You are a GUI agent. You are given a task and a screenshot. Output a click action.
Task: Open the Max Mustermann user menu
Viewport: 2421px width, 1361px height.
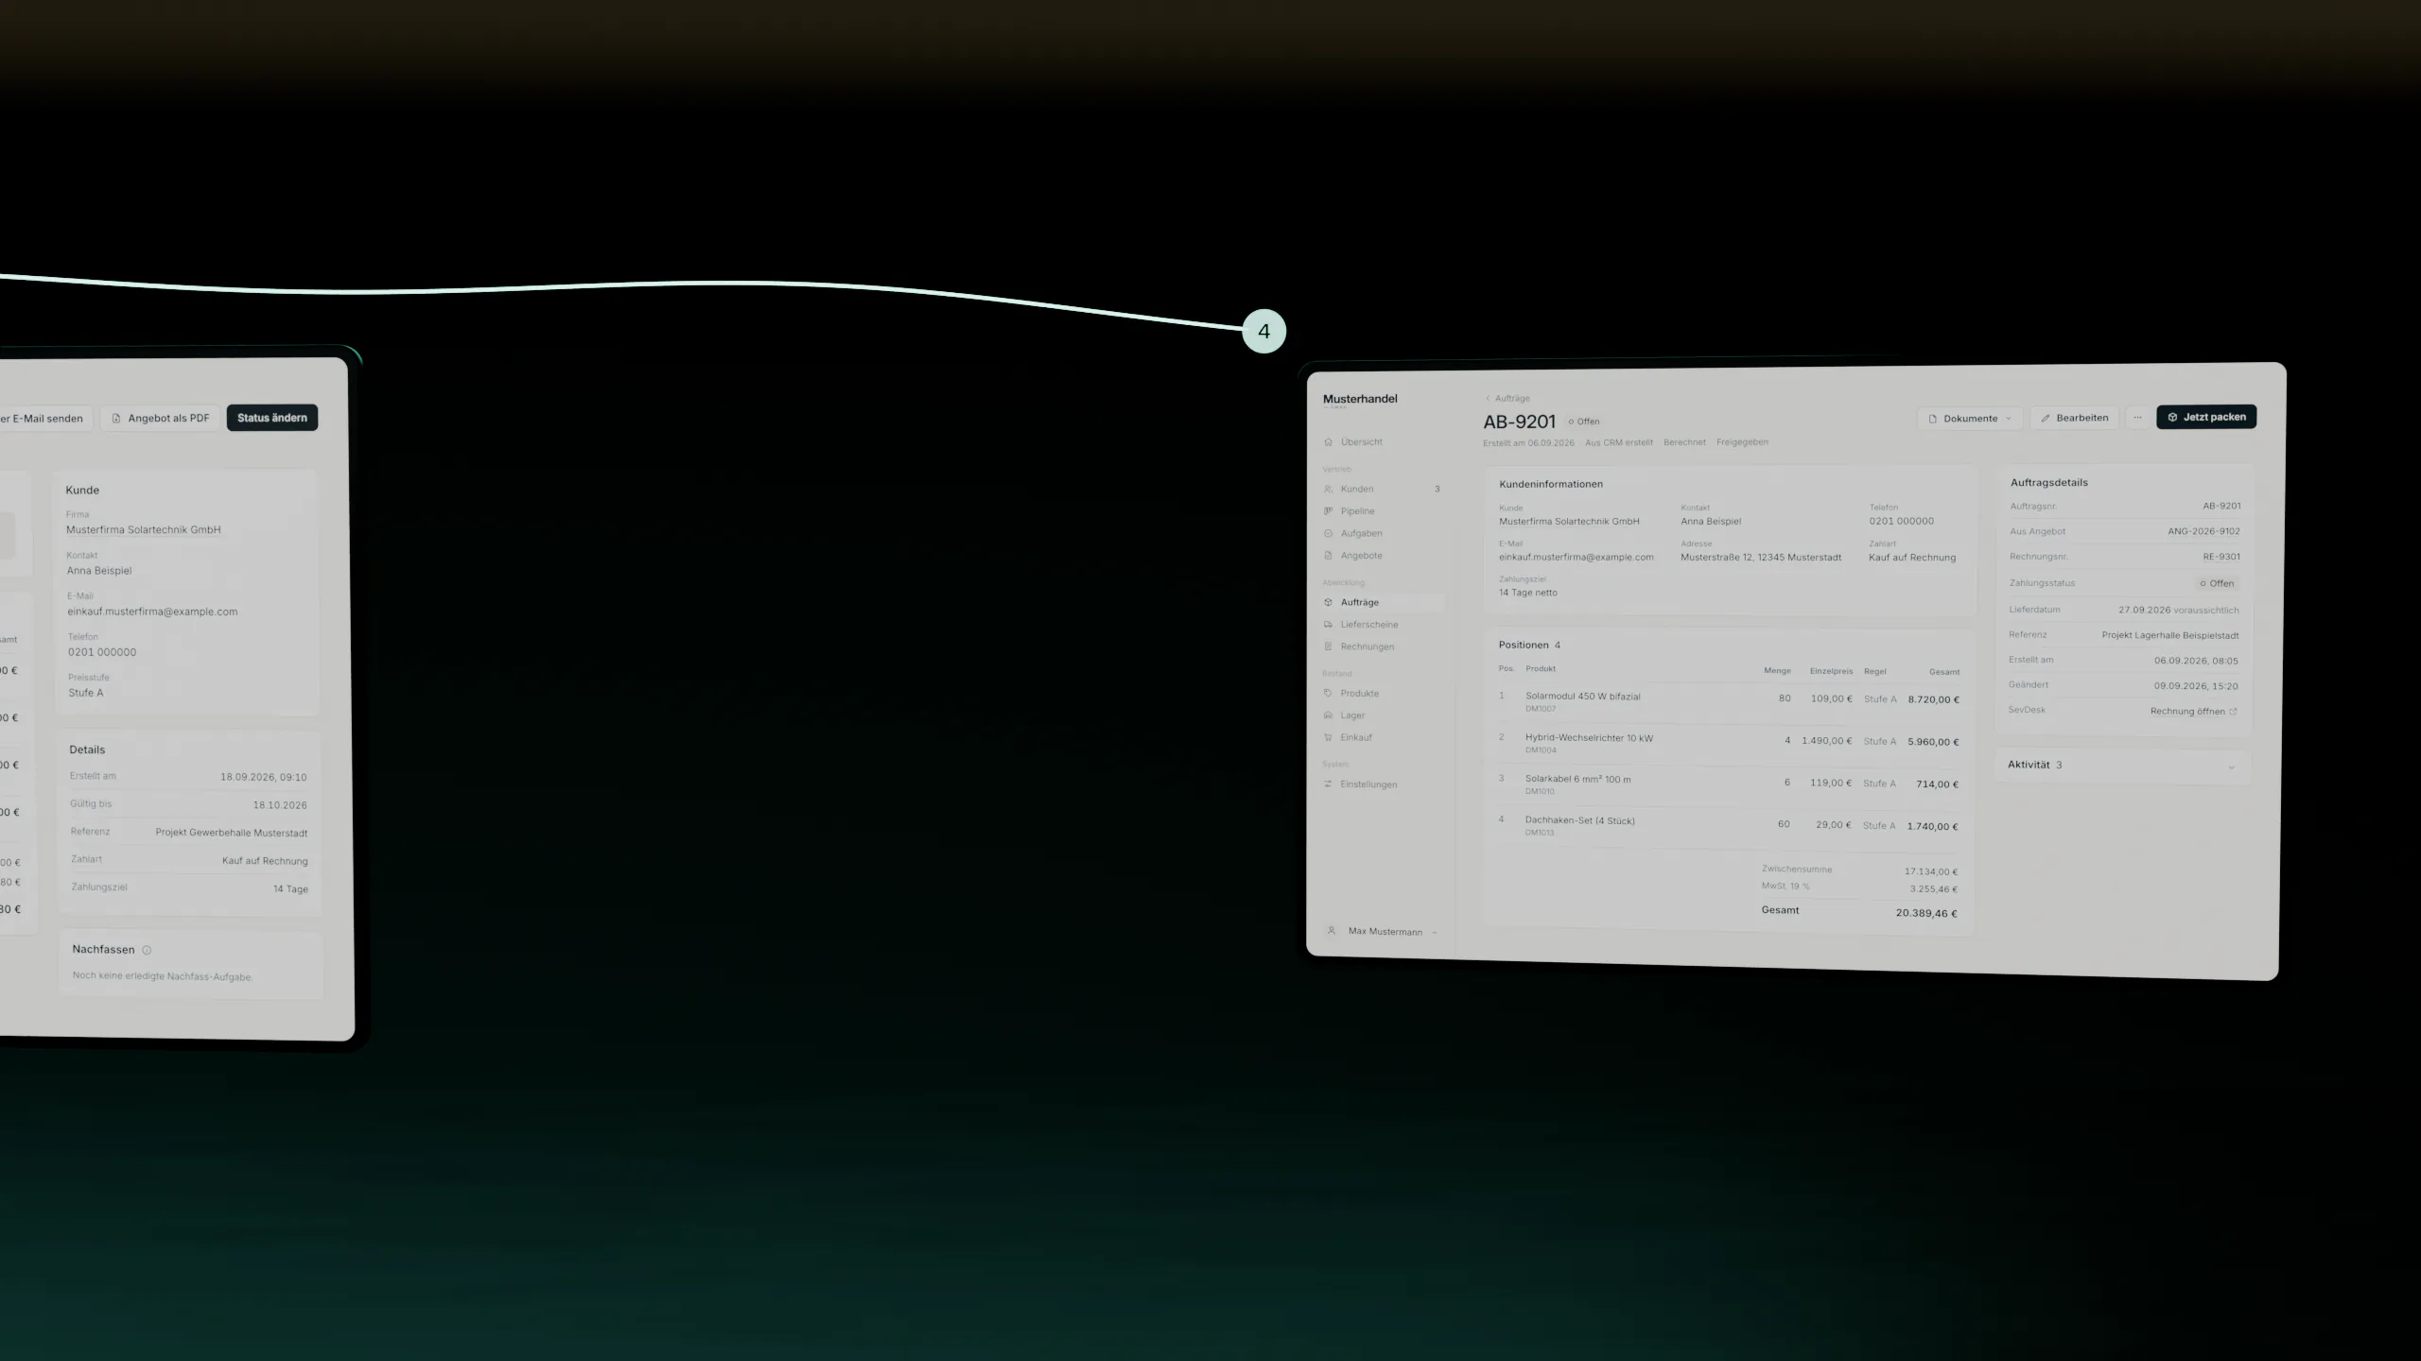tap(1383, 932)
